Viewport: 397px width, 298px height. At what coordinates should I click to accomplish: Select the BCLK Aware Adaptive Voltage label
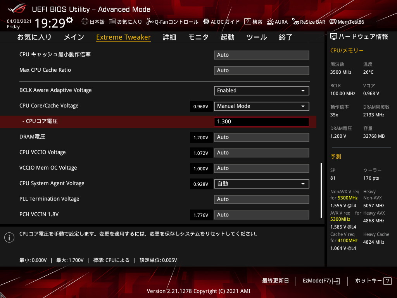pyautogui.click(x=55, y=90)
